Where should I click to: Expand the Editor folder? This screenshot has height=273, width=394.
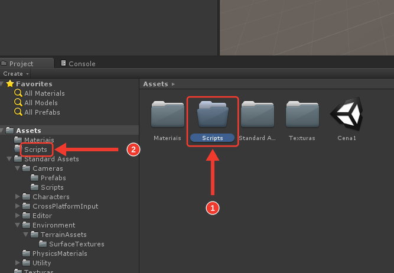tap(17, 216)
